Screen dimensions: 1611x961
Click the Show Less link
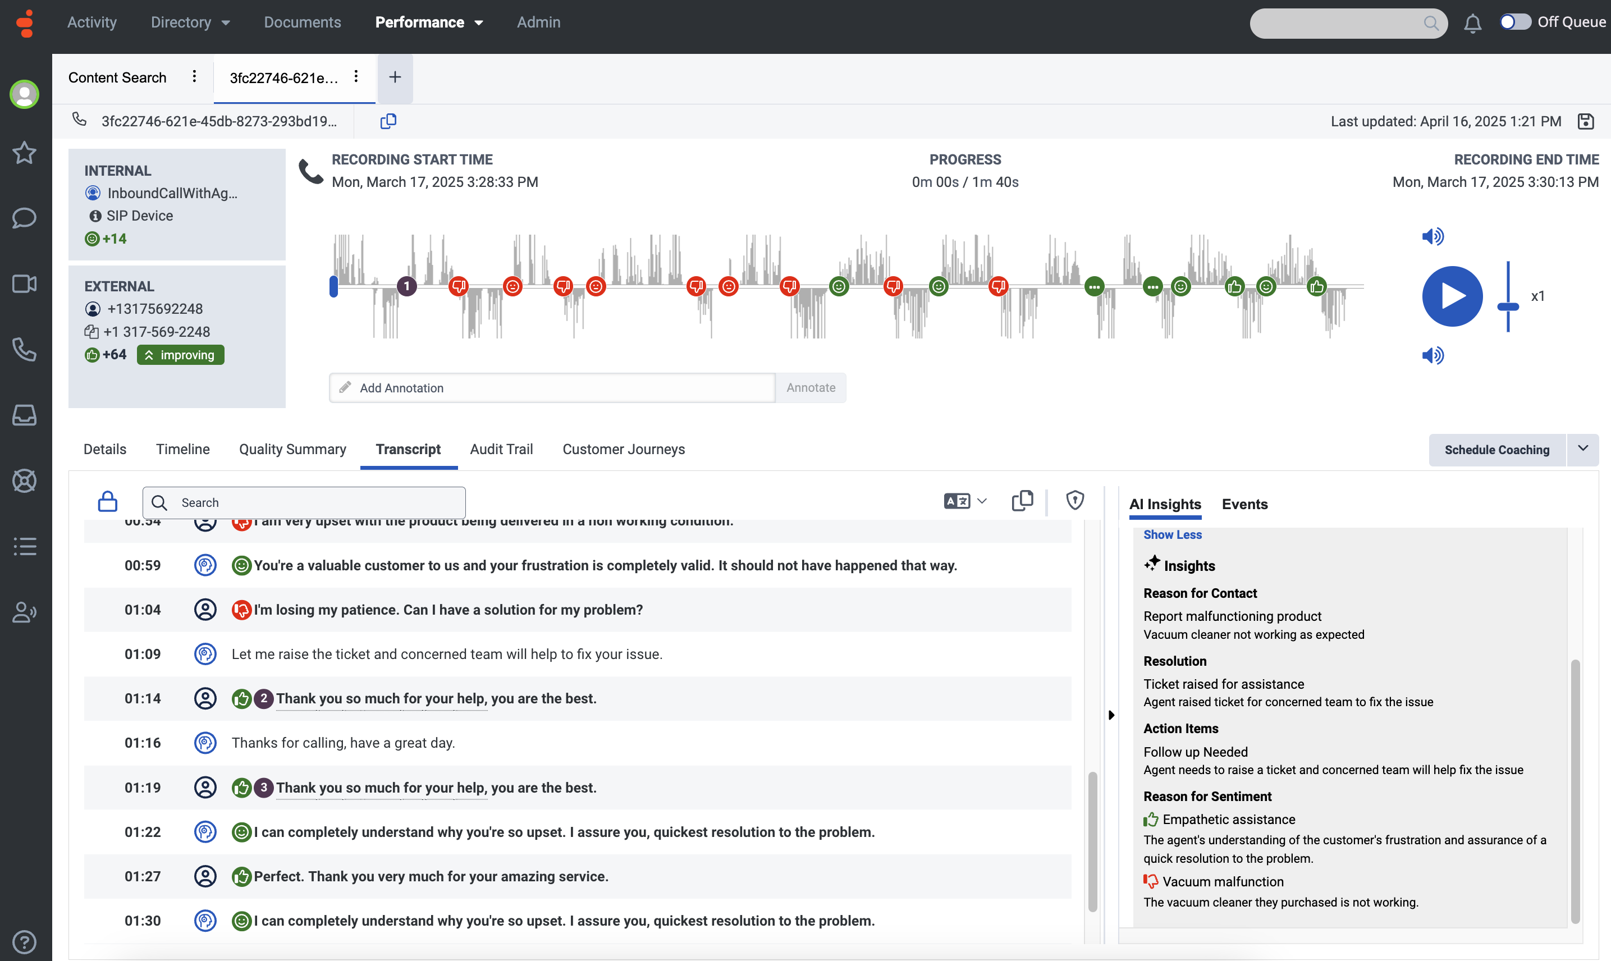[x=1172, y=534]
